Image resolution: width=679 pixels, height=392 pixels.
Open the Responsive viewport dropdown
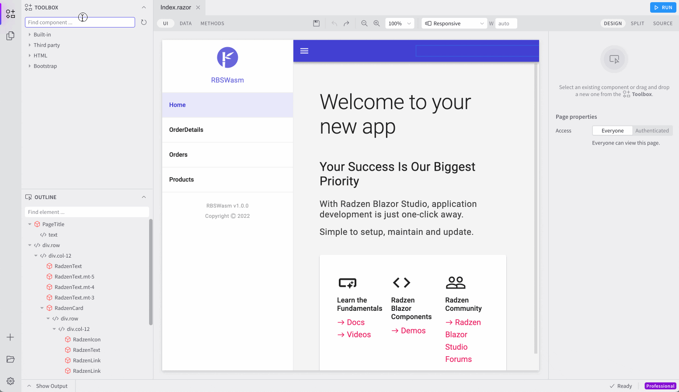455,24
